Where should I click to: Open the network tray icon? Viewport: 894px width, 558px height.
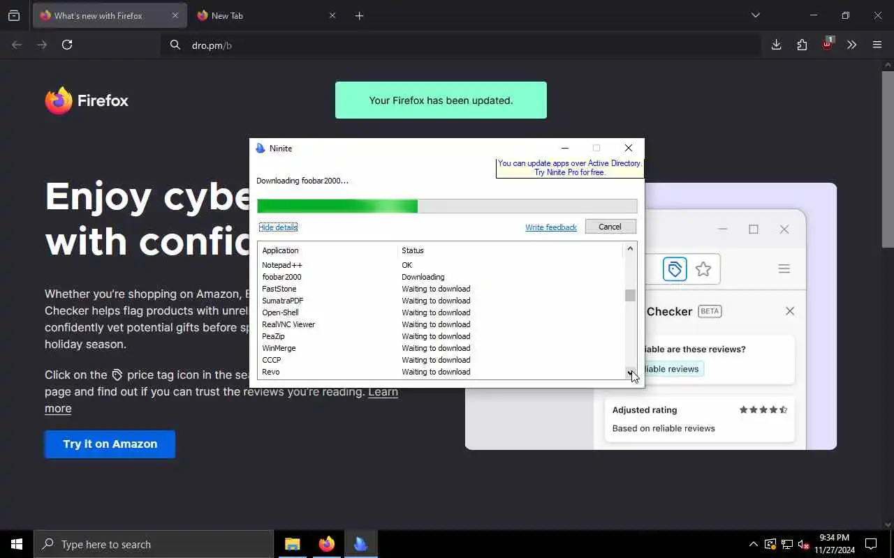coord(787,544)
